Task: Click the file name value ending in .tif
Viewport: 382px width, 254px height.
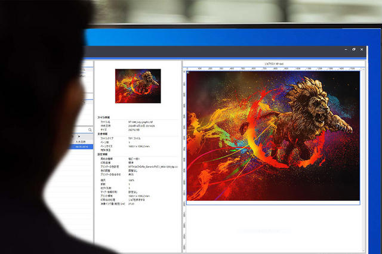Action: (141, 122)
